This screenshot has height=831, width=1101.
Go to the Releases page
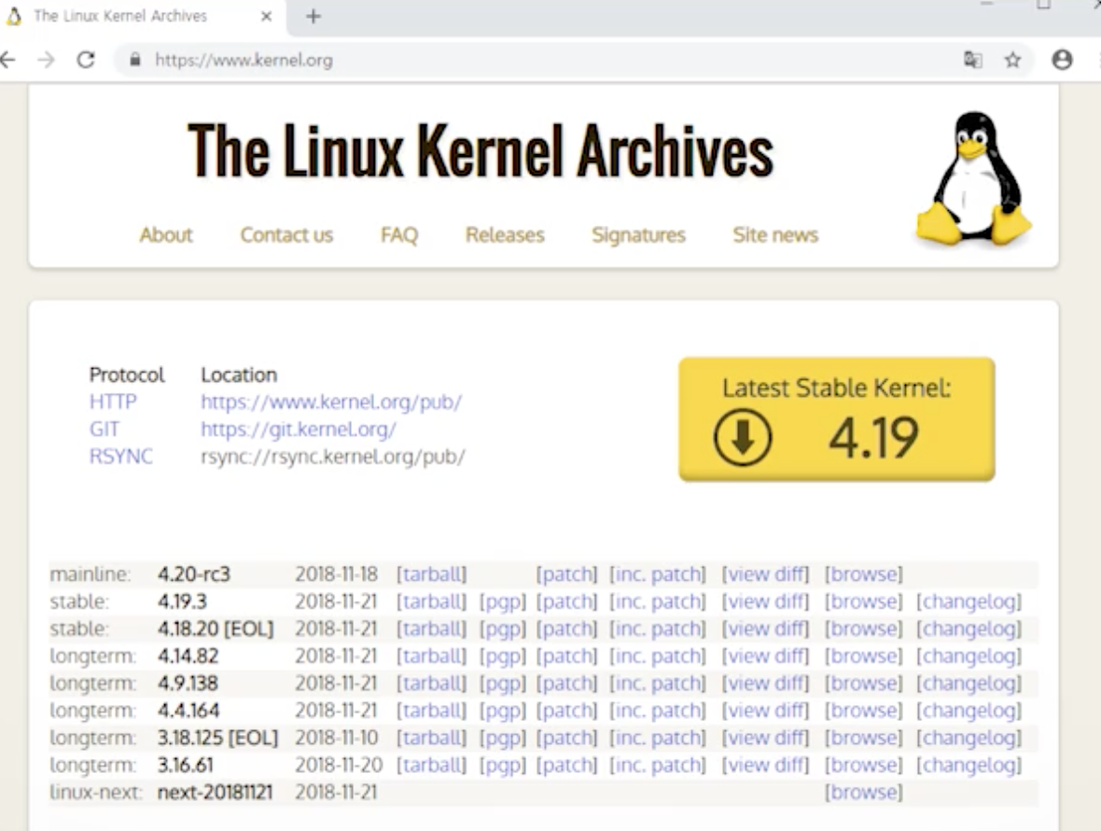[505, 234]
